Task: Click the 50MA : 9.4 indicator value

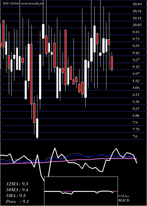Action: pyautogui.click(x=17, y=190)
